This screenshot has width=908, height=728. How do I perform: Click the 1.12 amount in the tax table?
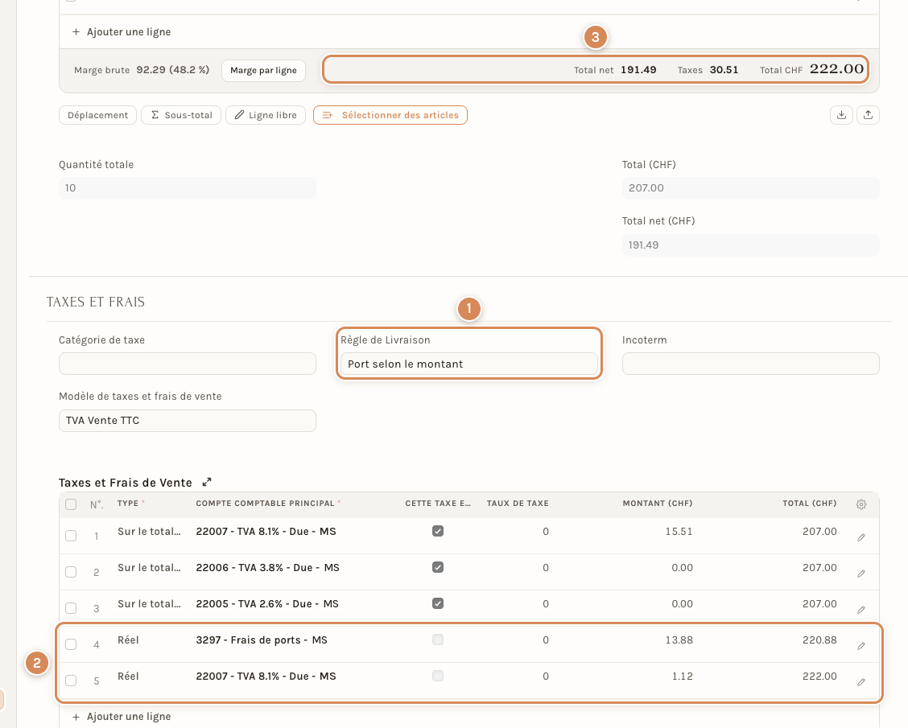coord(682,676)
